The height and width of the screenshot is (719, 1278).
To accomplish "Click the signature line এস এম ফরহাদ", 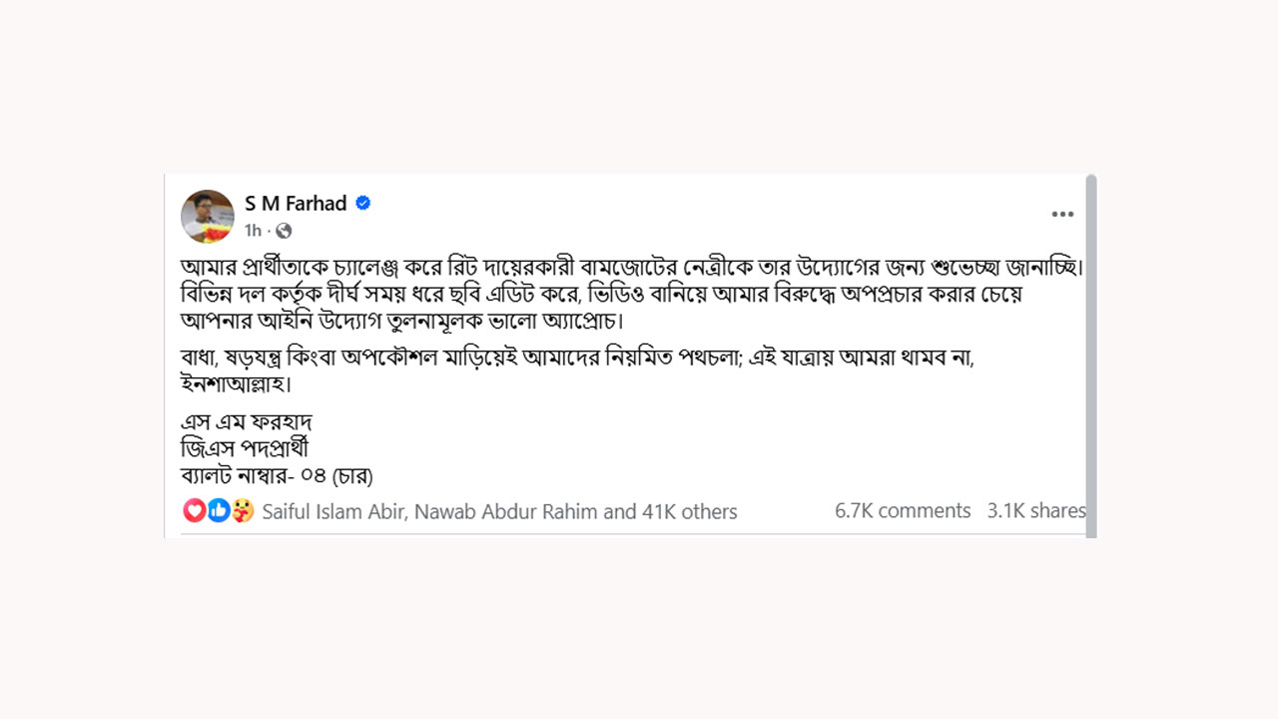I will 247,420.
